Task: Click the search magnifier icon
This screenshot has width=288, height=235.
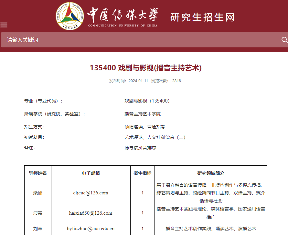Action: [x=284, y=40]
